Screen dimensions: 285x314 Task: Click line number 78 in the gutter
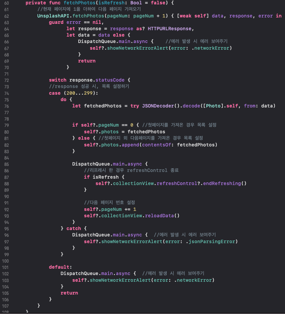[x=7, y=119]
